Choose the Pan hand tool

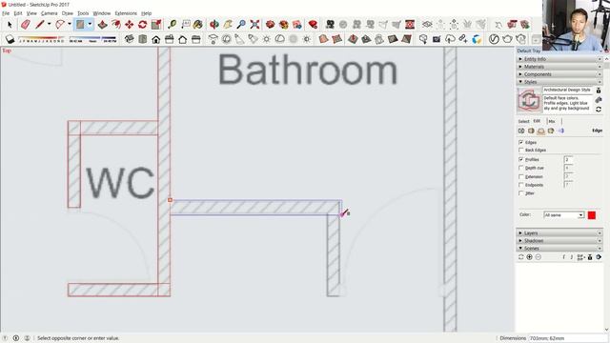[x=228, y=25]
